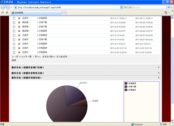This screenshot has width=174, height=126.
Task: Click the 6.06% pie chart label
Action: (96, 101)
